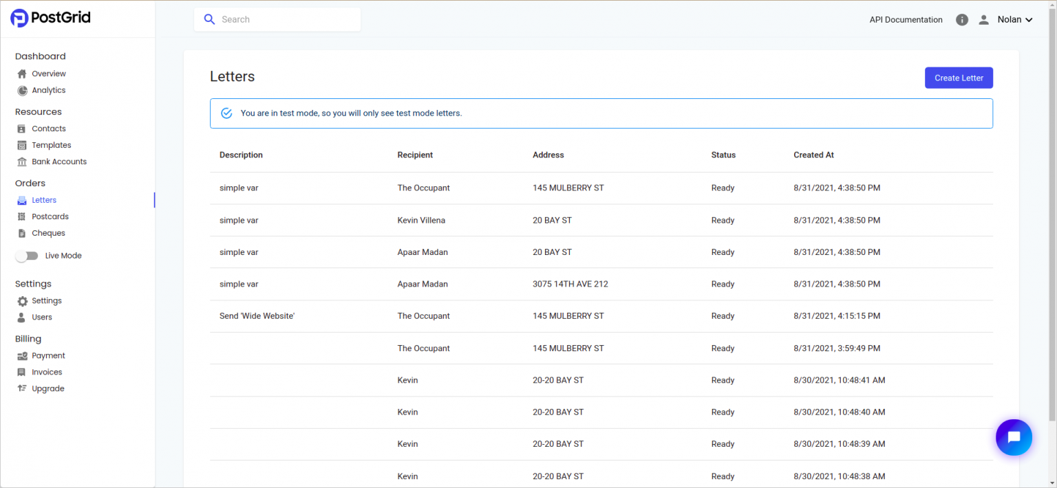The height and width of the screenshot is (488, 1057).
Task: Click the info circle icon in the header
Action: [x=962, y=20]
